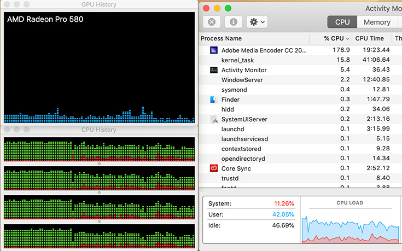Click the 178.9 % CPU value
The height and width of the screenshot is (251, 402).
[341, 50]
